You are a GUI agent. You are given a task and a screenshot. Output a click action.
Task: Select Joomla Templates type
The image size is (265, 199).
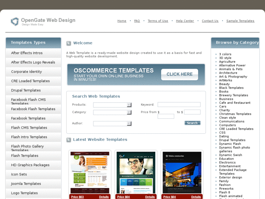(33, 184)
